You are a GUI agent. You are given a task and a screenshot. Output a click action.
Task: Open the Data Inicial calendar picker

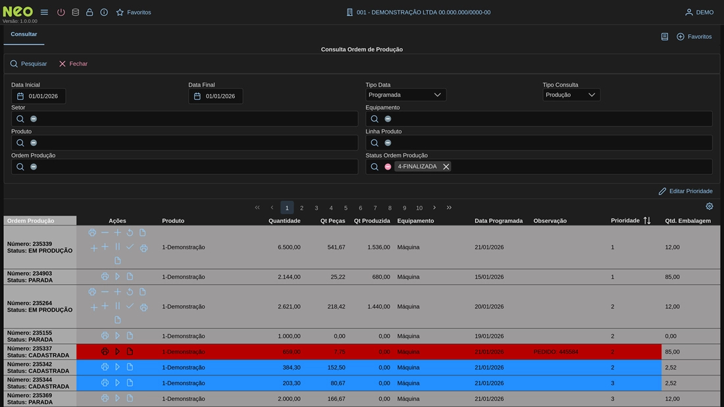pos(20,97)
